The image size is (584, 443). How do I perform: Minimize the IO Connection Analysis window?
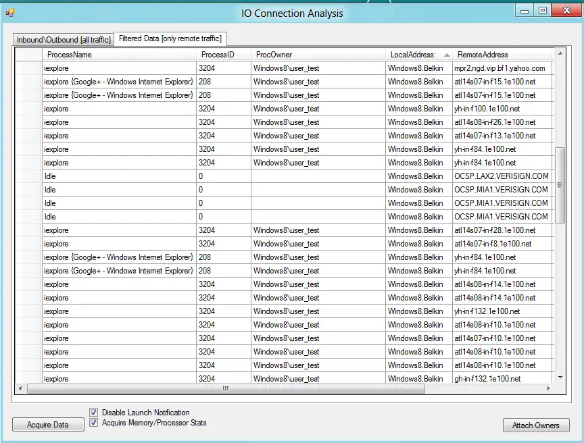pyautogui.click(x=525, y=11)
